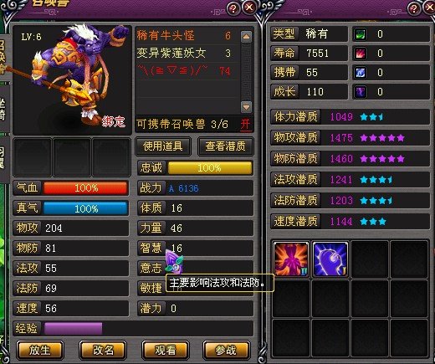Click the green resistance icon

click(x=360, y=34)
